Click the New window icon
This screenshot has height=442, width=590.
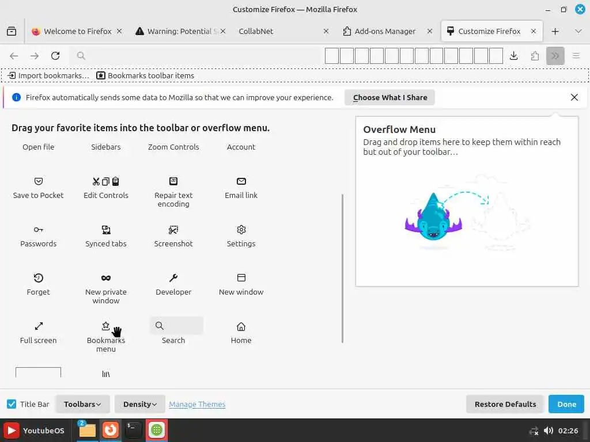pyautogui.click(x=241, y=278)
